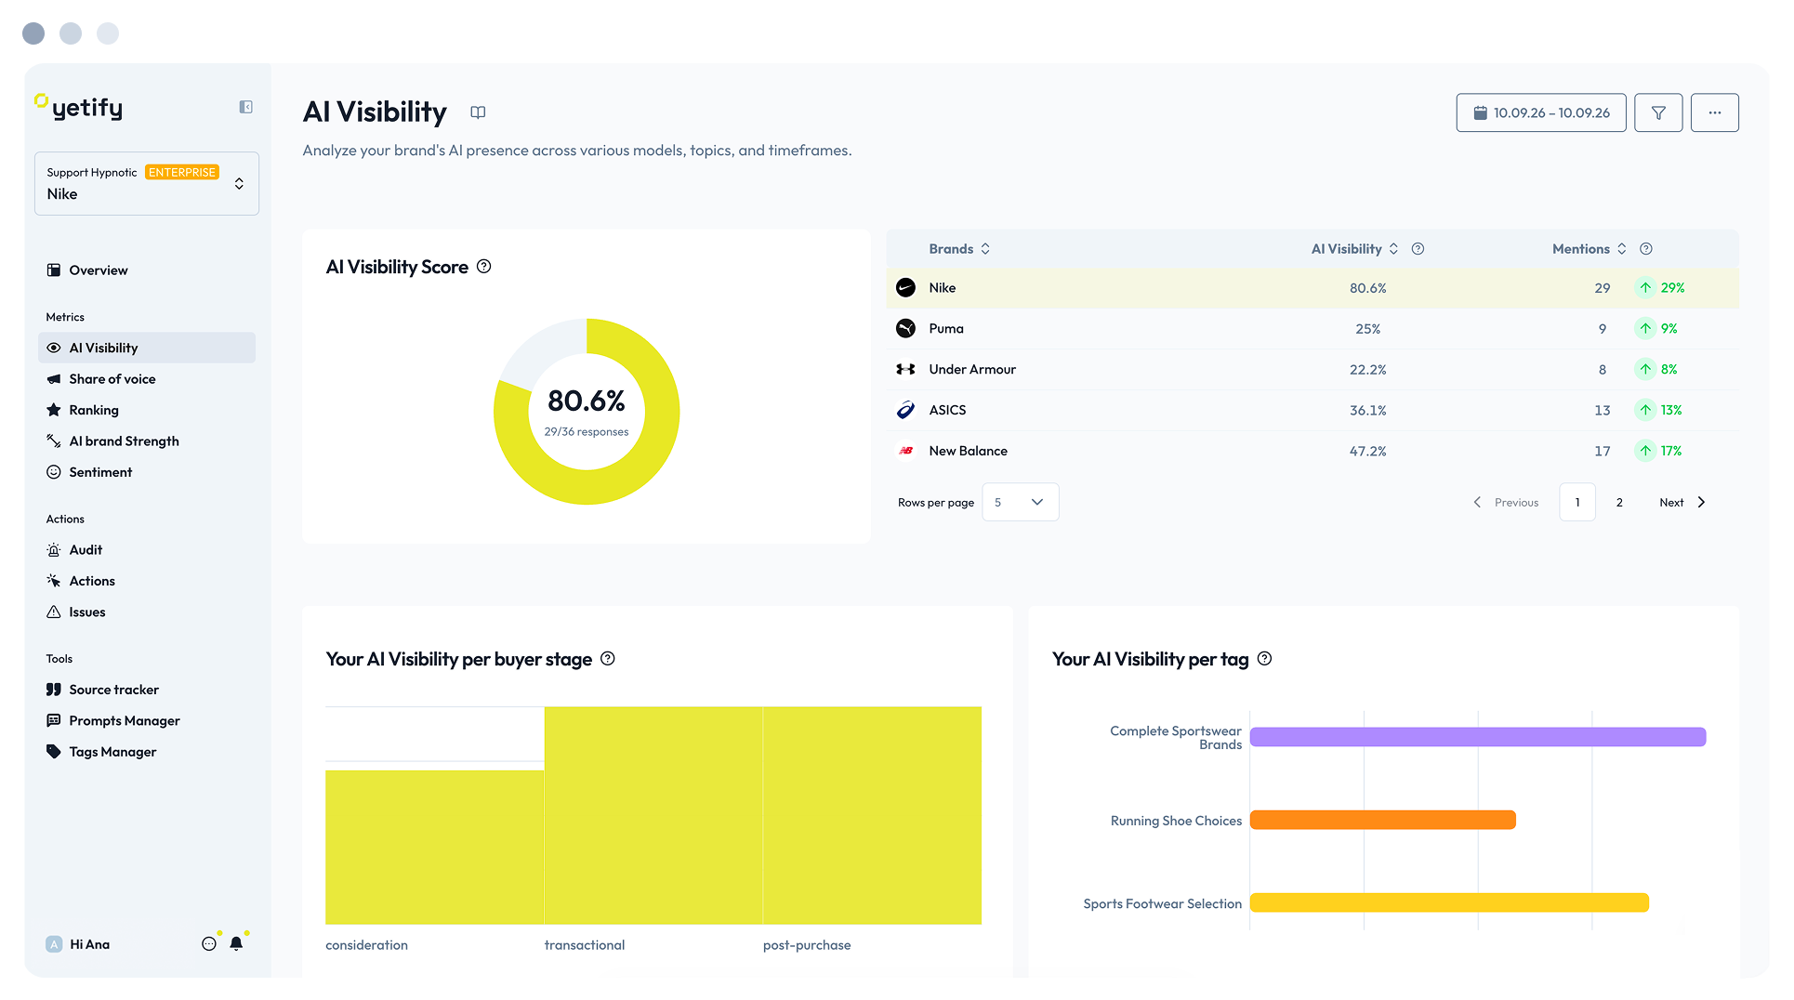Click the Puma 25% visibility value
Viewport: 1794px width, 1000px height.
coord(1367,329)
